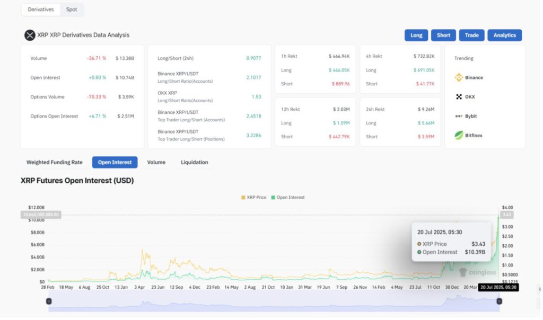
Task: Switch to the Derivatives tab
Action: click(41, 10)
